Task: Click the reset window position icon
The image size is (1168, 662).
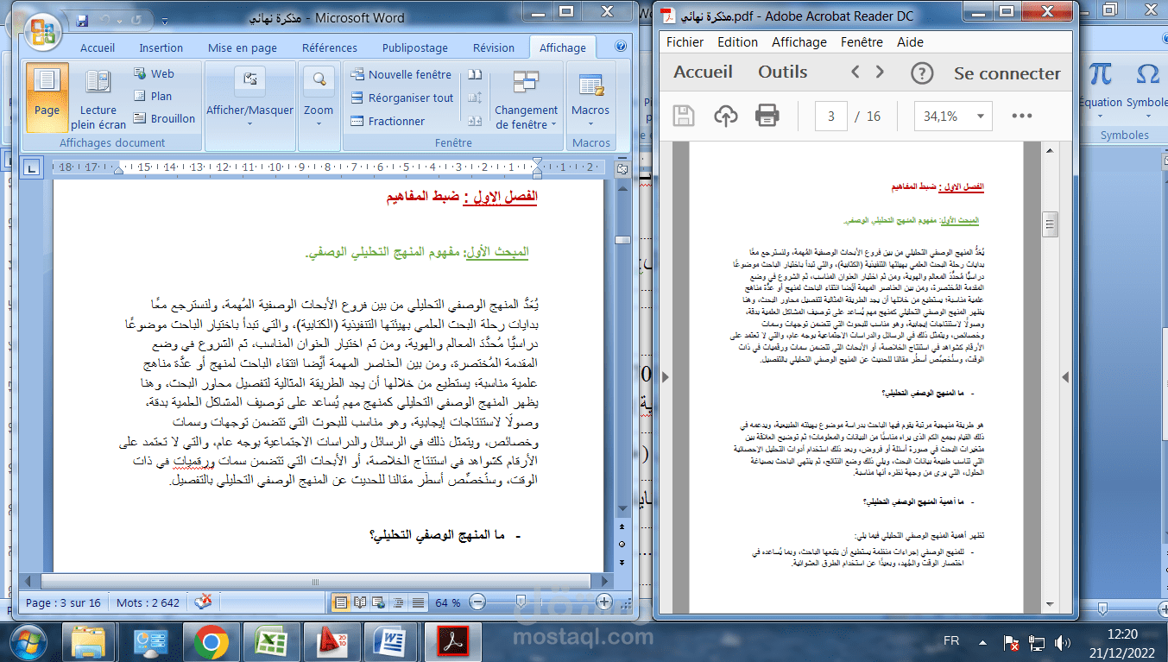Action: (474, 121)
